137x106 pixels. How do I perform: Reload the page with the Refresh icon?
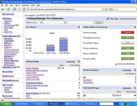coord(15,9)
